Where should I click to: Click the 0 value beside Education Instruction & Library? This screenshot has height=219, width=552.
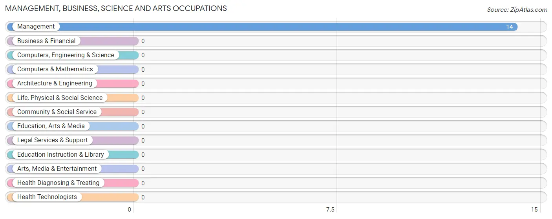click(x=143, y=155)
